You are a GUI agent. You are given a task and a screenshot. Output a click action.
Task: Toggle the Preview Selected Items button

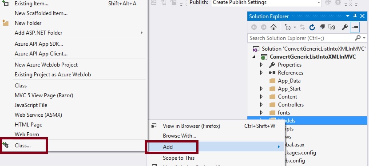coord(355,27)
